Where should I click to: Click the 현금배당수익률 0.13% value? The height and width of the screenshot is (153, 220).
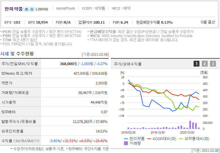[154, 22]
